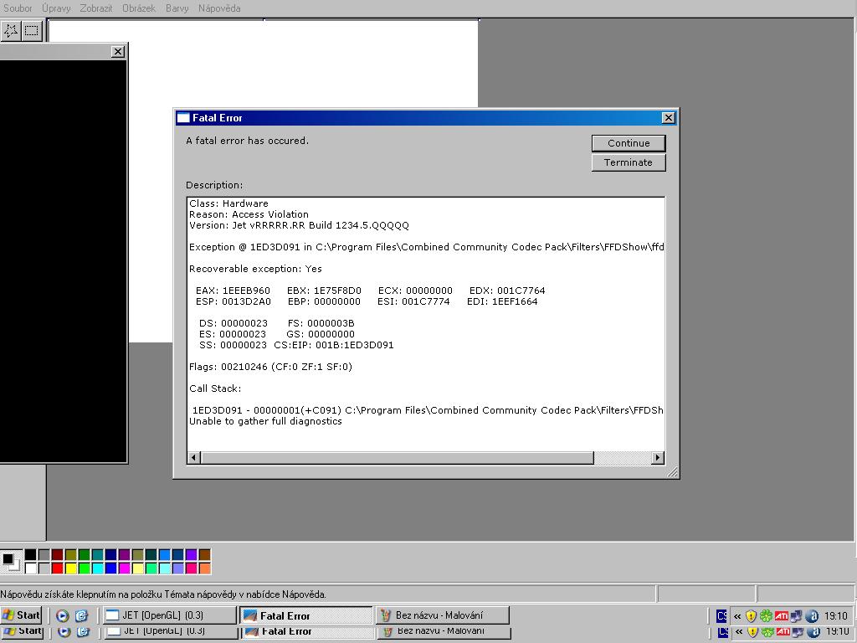Pick the dark green color swatch

point(85,555)
